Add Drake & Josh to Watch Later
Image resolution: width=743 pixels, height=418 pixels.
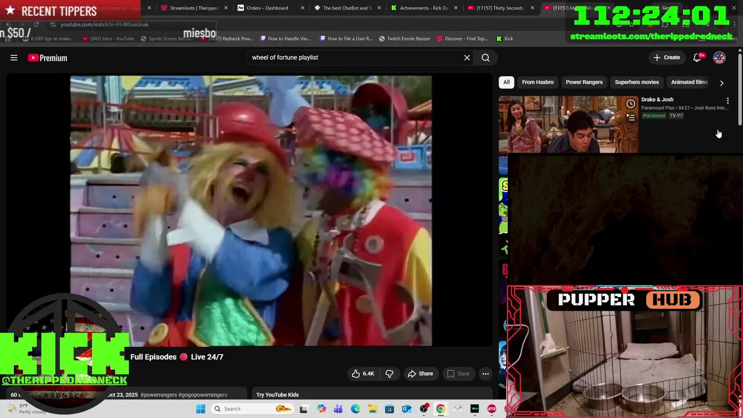630,104
